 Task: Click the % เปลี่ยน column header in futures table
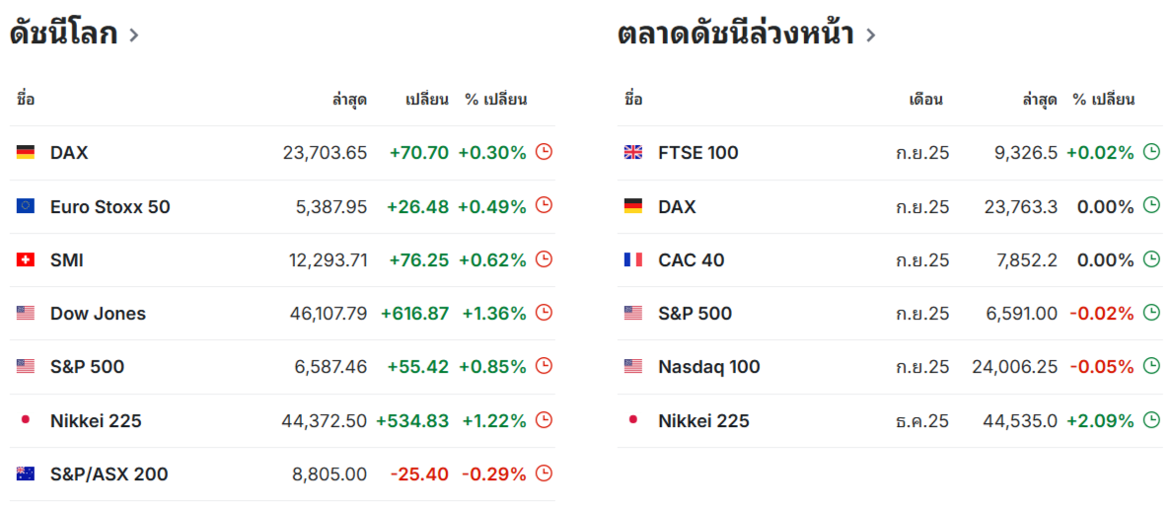point(1104,100)
